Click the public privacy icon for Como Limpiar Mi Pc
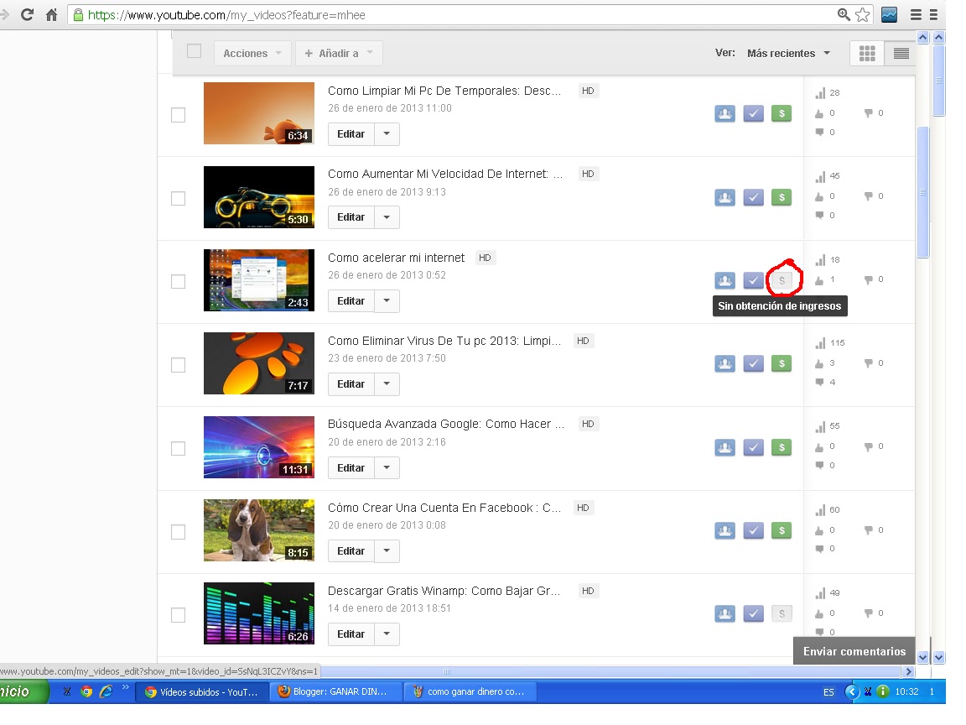The width and height of the screenshot is (966, 725). 724,113
